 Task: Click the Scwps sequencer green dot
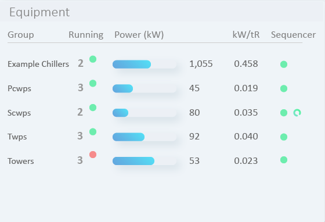click(284, 113)
